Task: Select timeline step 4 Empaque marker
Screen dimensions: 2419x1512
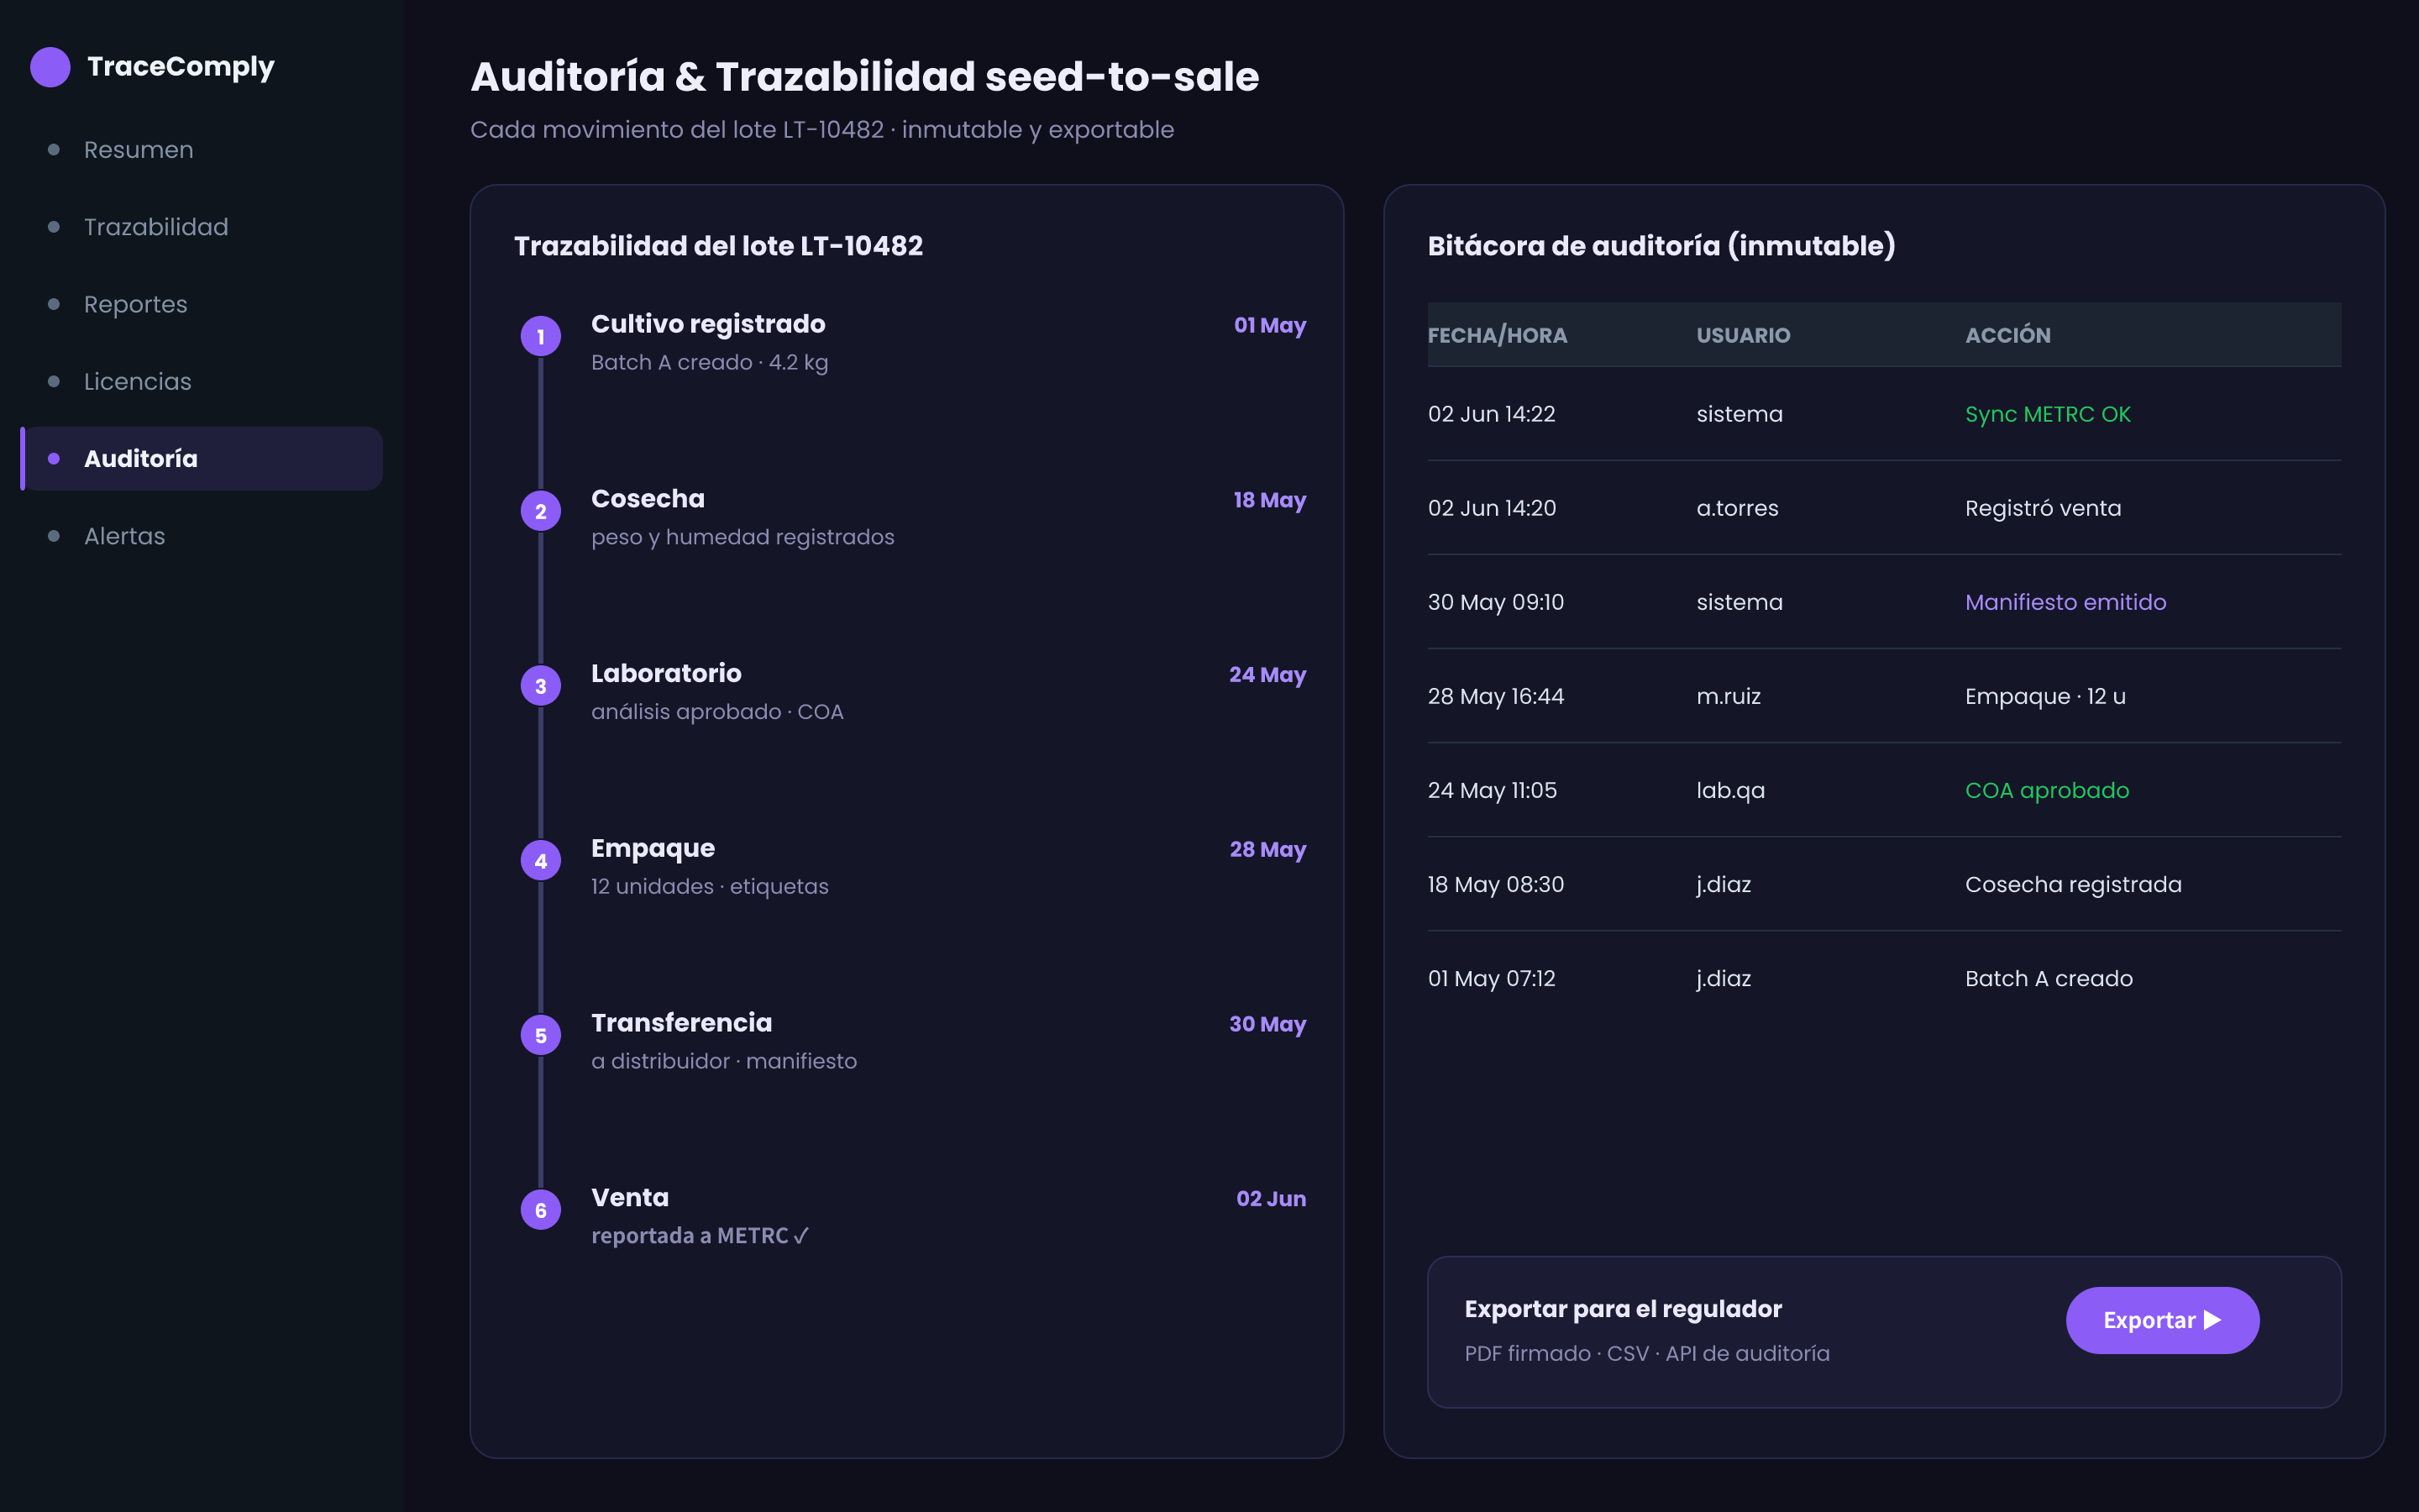Action: coord(541,860)
